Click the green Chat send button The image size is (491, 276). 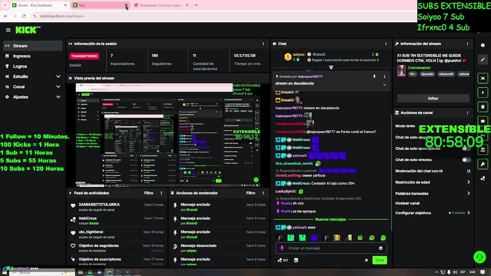pos(379,260)
